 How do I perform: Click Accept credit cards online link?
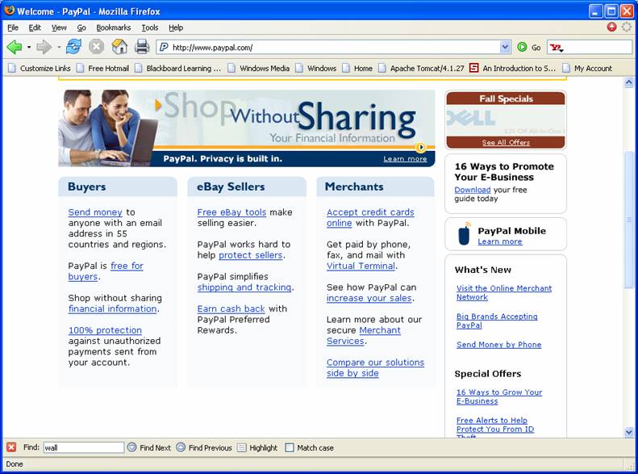(x=370, y=212)
